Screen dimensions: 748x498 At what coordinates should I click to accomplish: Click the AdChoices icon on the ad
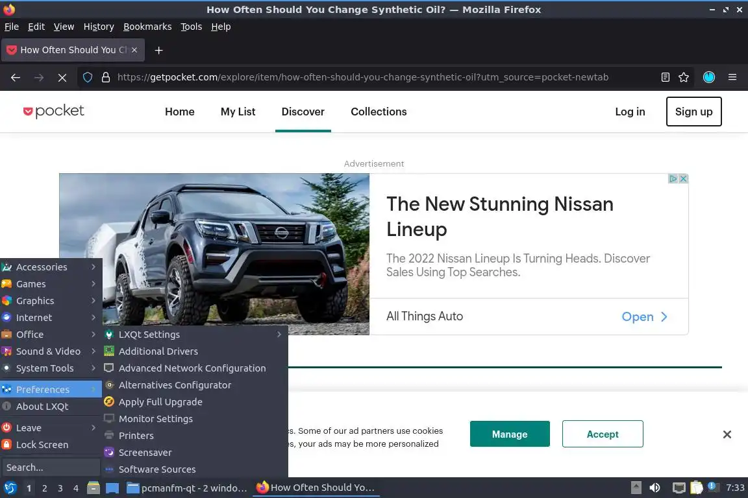pos(673,179)
